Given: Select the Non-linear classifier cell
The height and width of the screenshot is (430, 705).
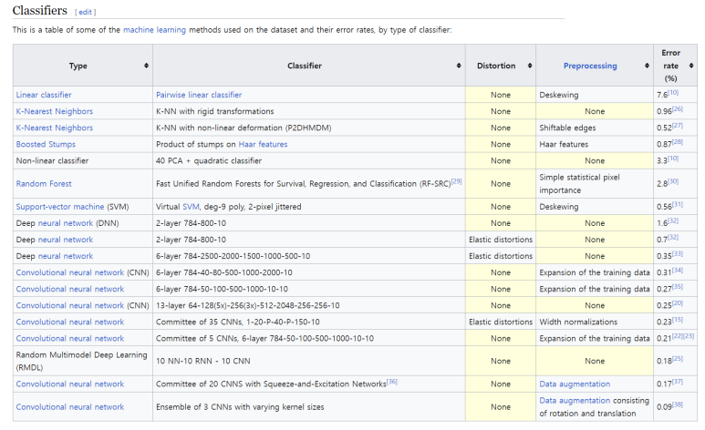Looking at the screenshot, I should pos(83,161).
